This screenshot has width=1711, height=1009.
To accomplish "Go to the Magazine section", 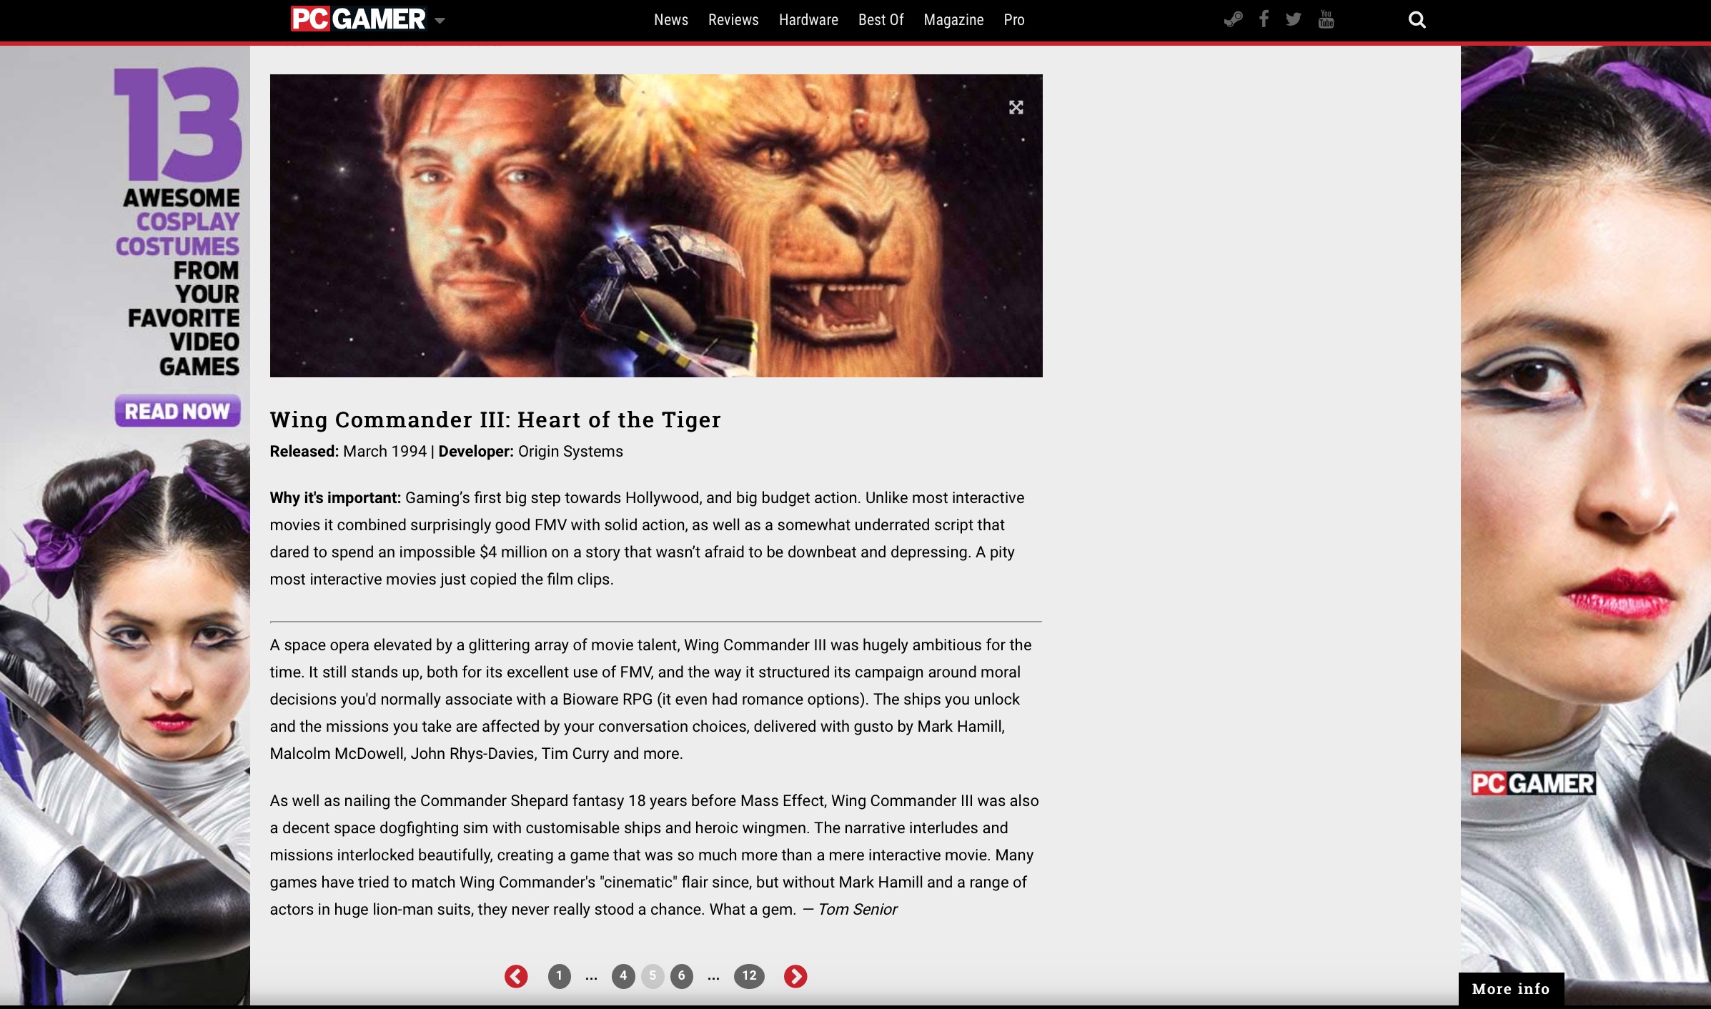I will coord(953,20).
